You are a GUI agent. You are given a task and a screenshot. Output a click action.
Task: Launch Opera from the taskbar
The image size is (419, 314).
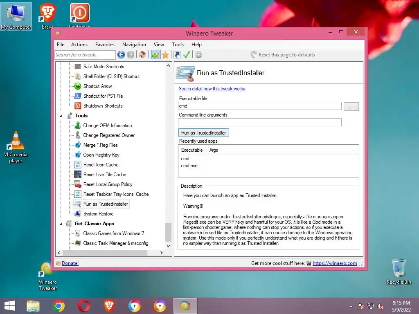click(x=84, y=306)
